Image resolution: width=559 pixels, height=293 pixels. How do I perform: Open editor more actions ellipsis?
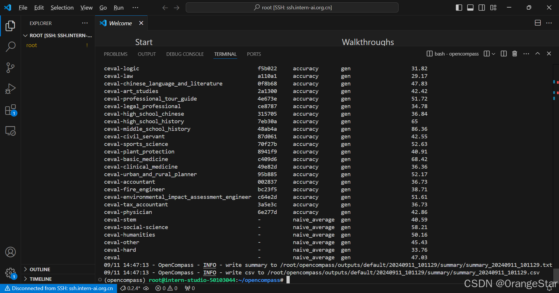[549, 23]
